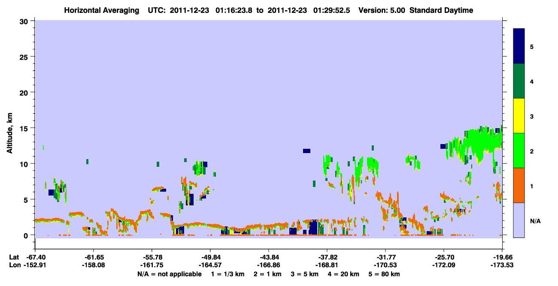Click the longitude value -164.57
This screenshot has height=286, width=558.
(x=210, y=265)
